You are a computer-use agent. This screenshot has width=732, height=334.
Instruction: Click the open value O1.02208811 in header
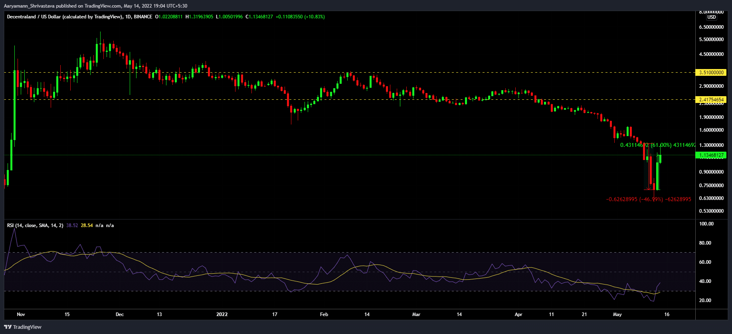point(169,17)
